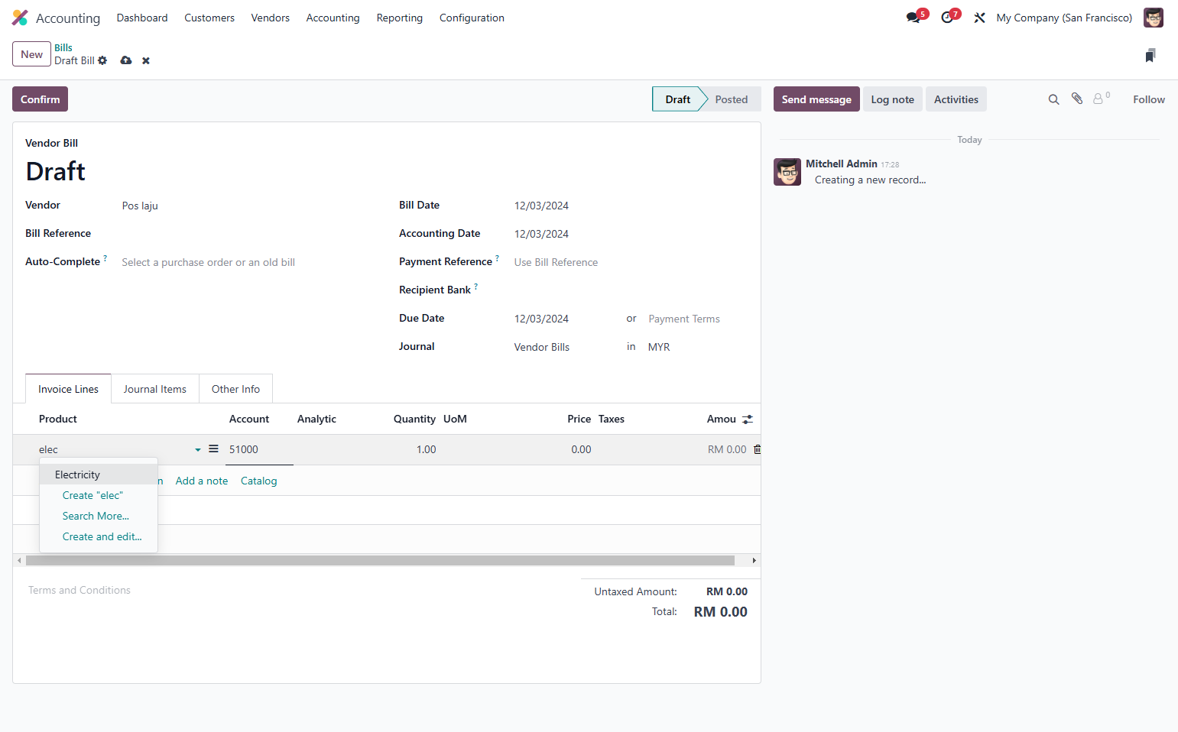The width and height of the screenshot is (1178, 732).
Task: Open the Catalog link
Action: 259,481
